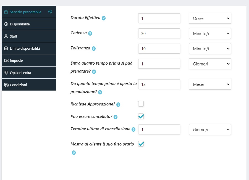249x180 pixels.
Task: Toggle Mostra al cliente il suo fuso orario
Action: point(141,144)
